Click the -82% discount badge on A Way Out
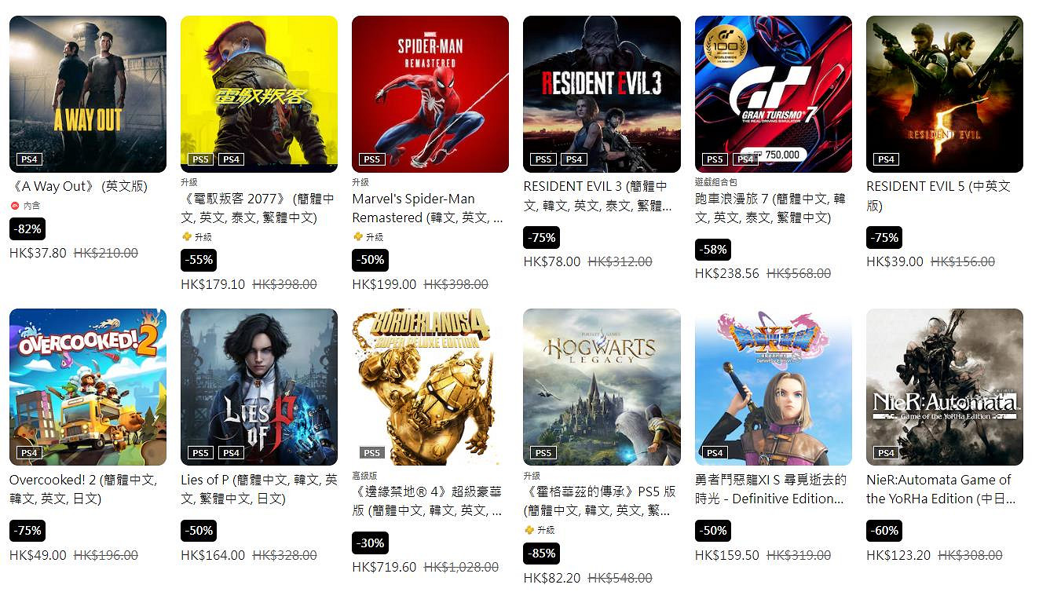Screen dimensions: 1039x592 coord(27,229)
